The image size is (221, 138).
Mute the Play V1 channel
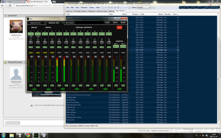click(59, 53)
